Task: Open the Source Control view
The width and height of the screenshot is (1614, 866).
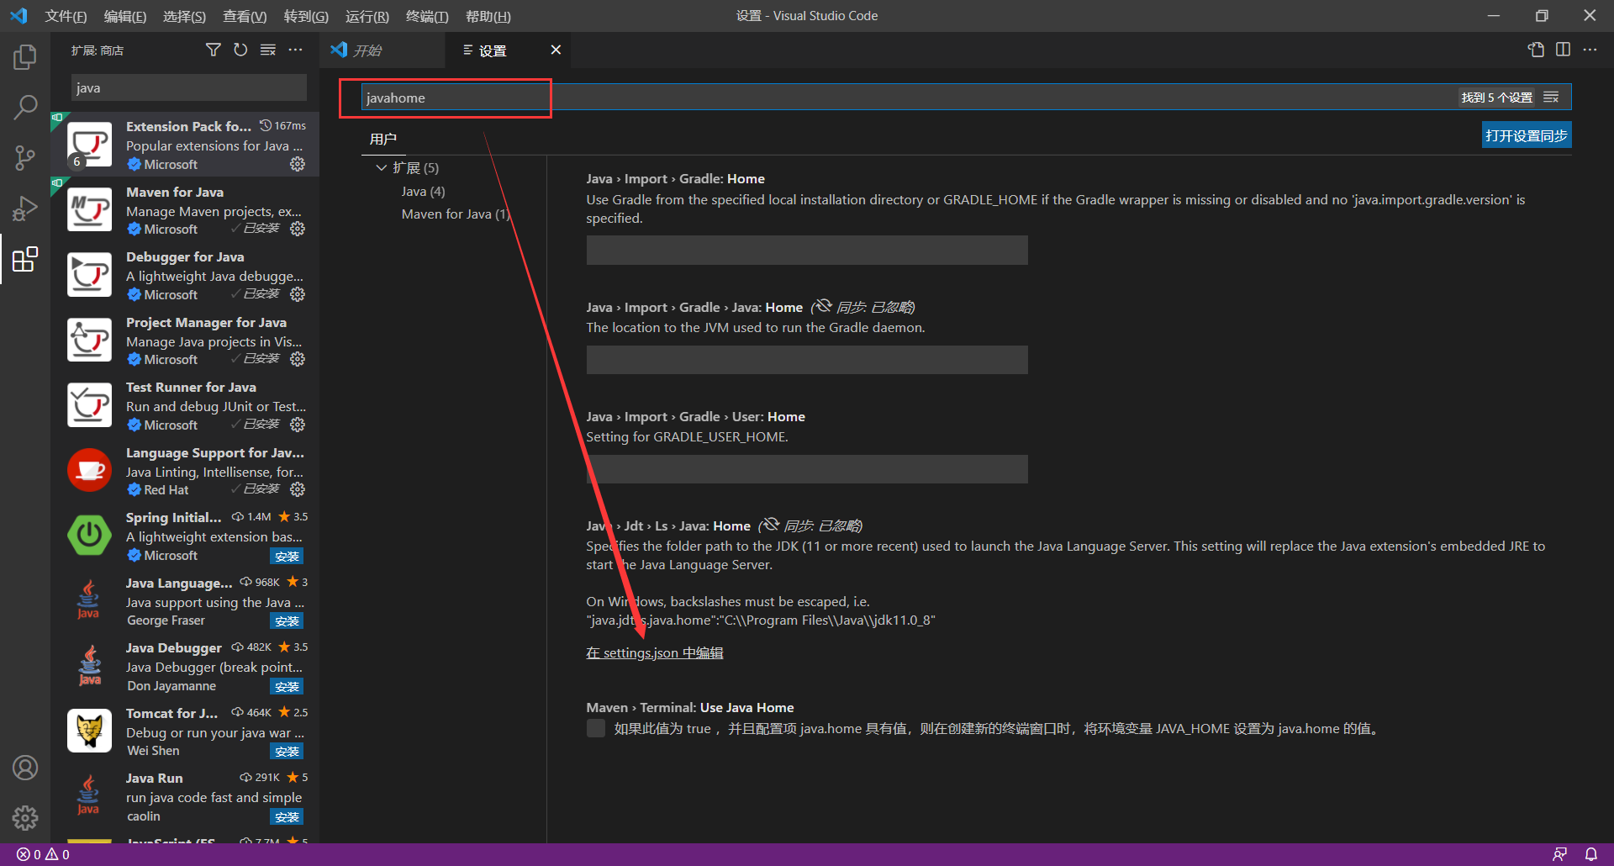Action: tap(25, 158)
